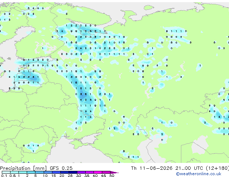Click the '15' legend scale label

click(x=53, y=176)
